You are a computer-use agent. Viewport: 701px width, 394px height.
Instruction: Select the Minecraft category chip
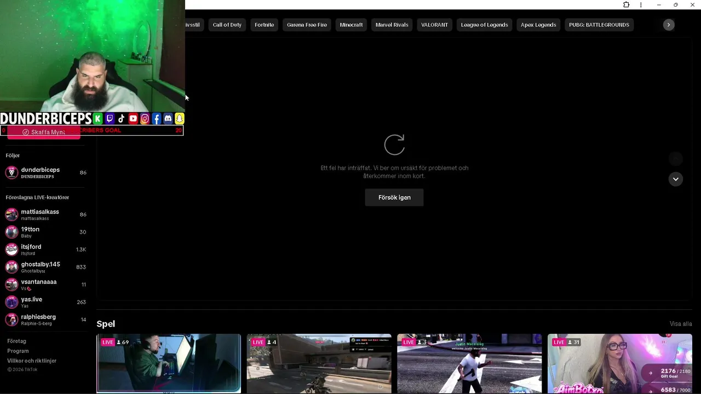point(351,25)
